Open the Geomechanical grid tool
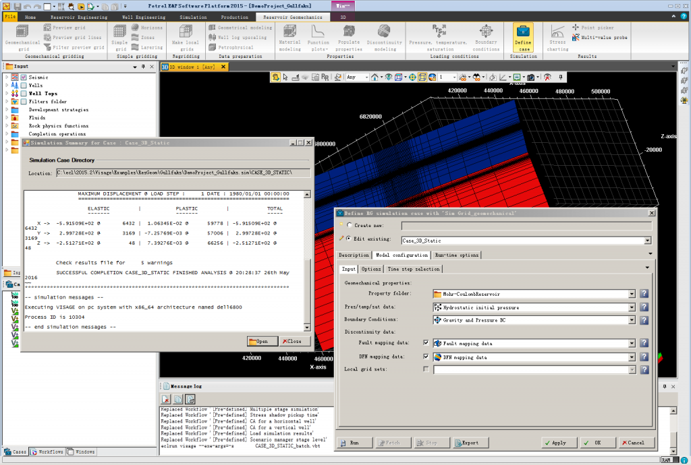The height and width of the screenshot is (465, 691). click(22, 37)
